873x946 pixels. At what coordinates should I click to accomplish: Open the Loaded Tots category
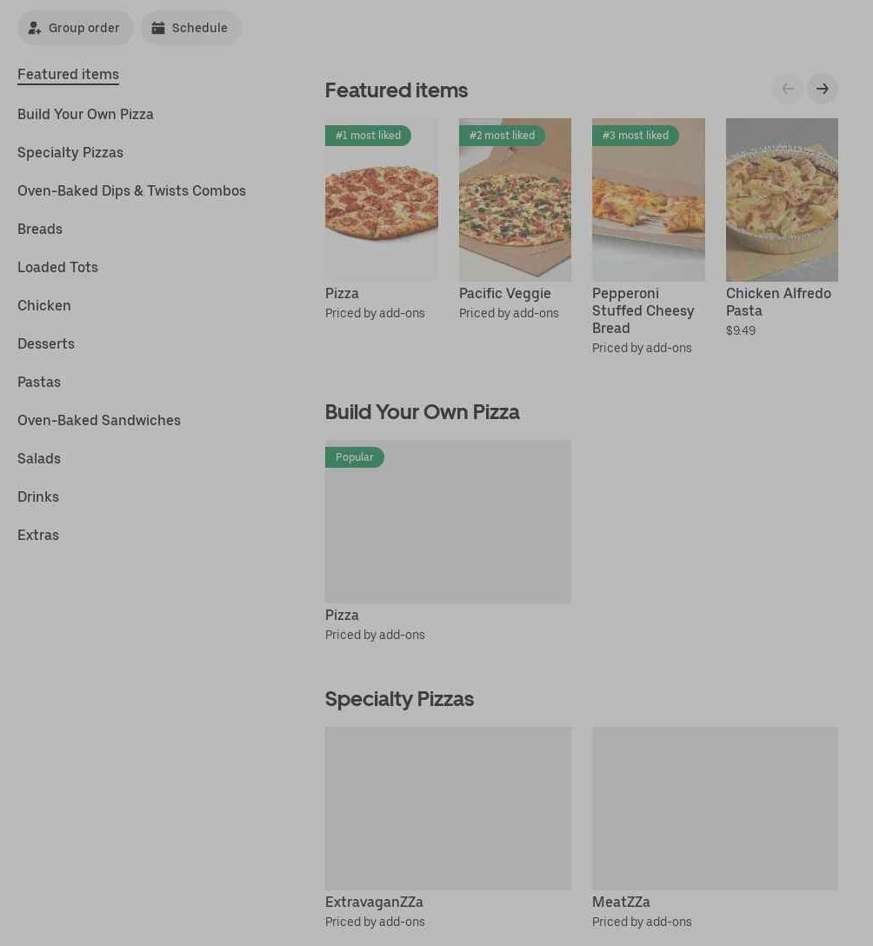[57, 267]
